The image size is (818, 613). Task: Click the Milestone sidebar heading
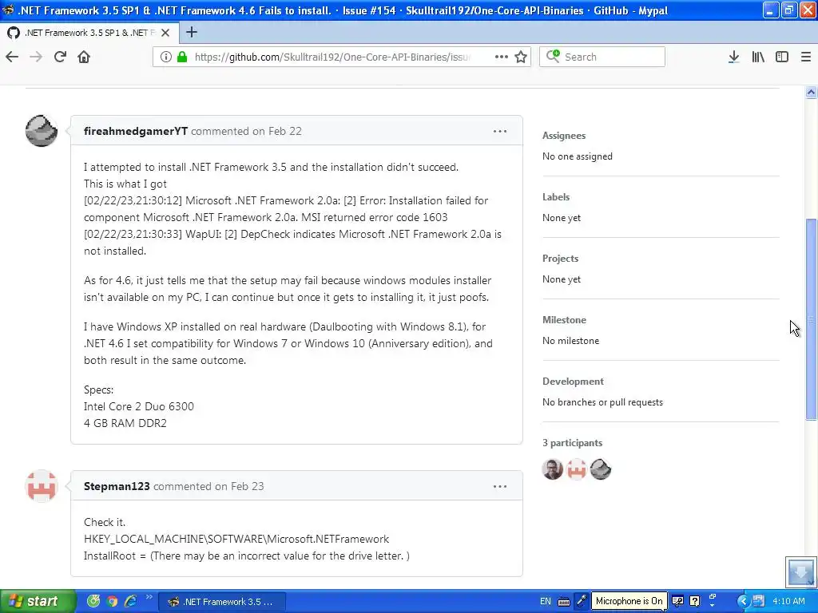(x=565, y=320)
